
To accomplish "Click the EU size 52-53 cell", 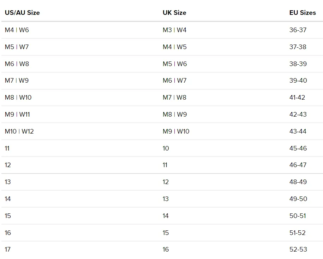I will pyautogui.click(x=298, y=249).
